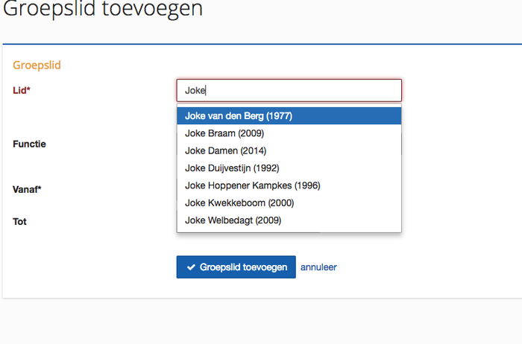Place cursor after typed text Joke
This screenshot has height=344, width=522.
coord(206,91)
